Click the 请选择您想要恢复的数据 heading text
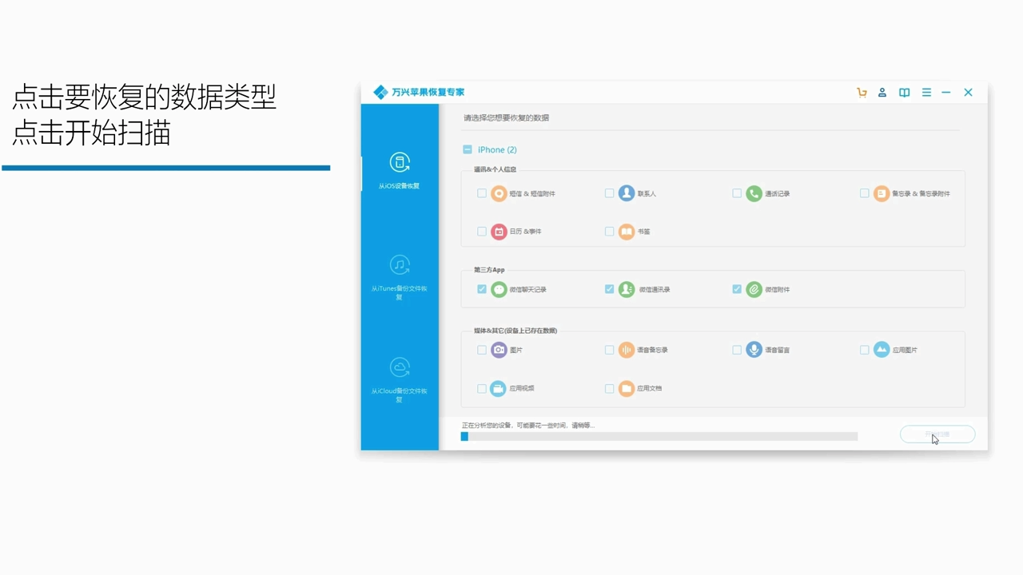 (x=506, y=118)
